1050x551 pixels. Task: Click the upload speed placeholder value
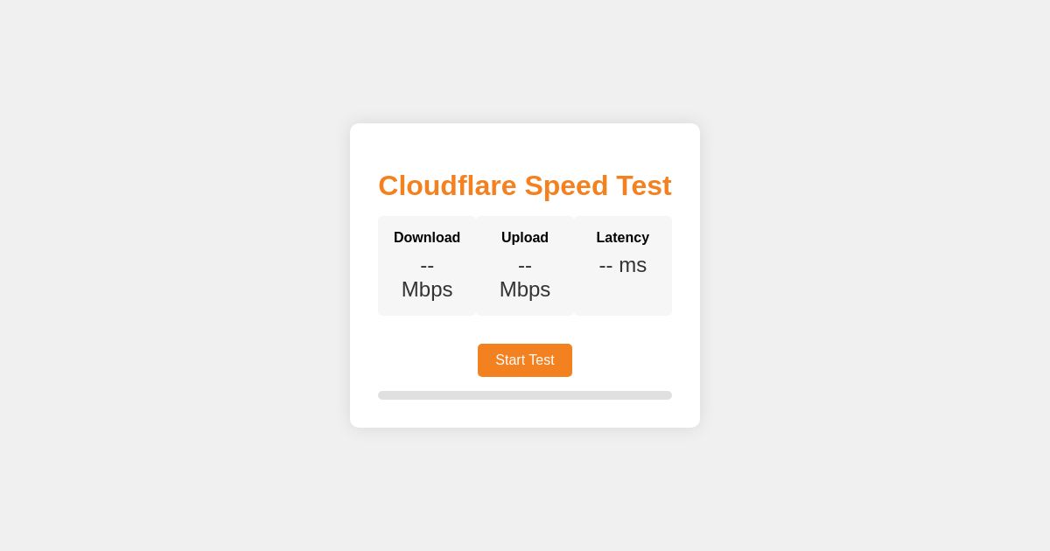pos(525,266)
